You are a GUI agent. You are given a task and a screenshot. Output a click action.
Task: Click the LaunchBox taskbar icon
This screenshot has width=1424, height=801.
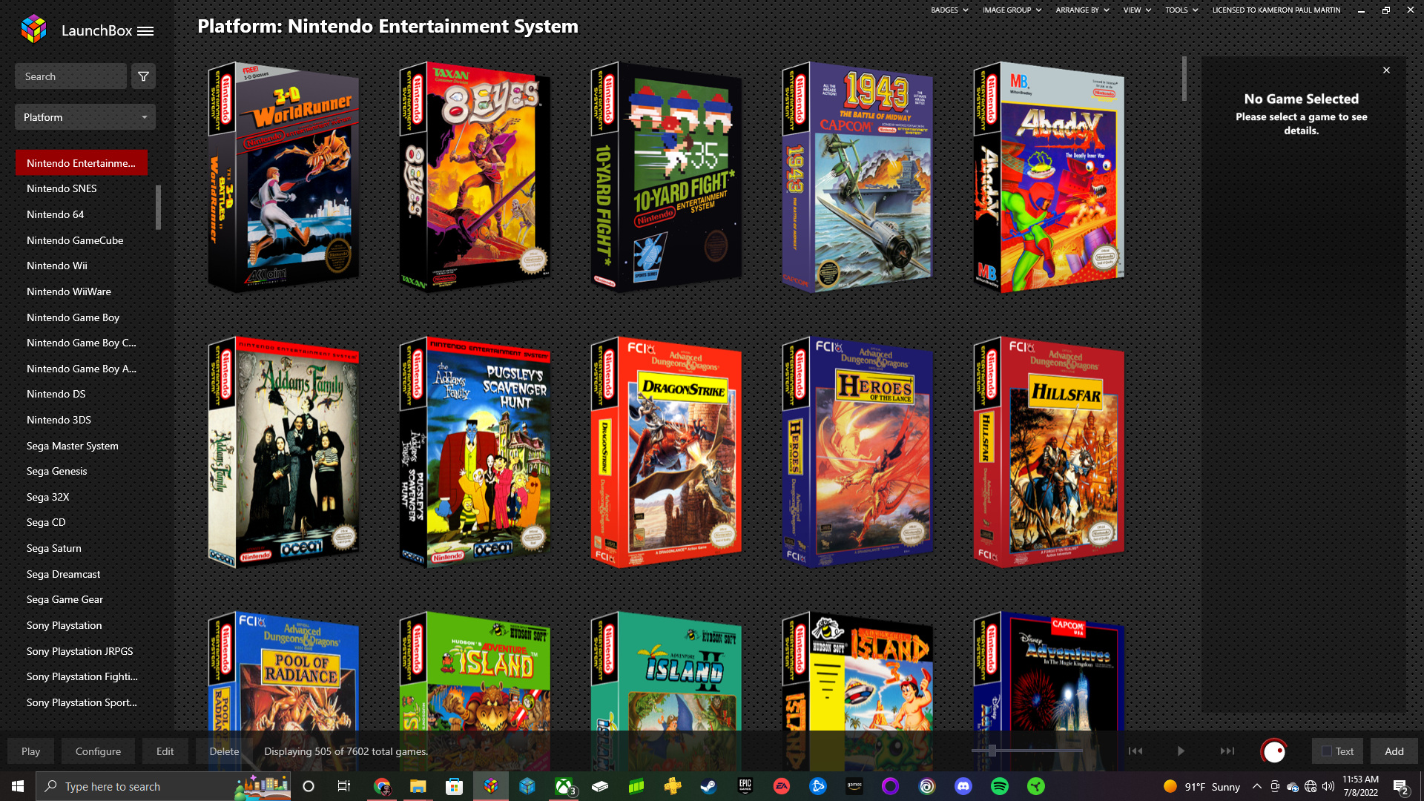coord(491,786)
